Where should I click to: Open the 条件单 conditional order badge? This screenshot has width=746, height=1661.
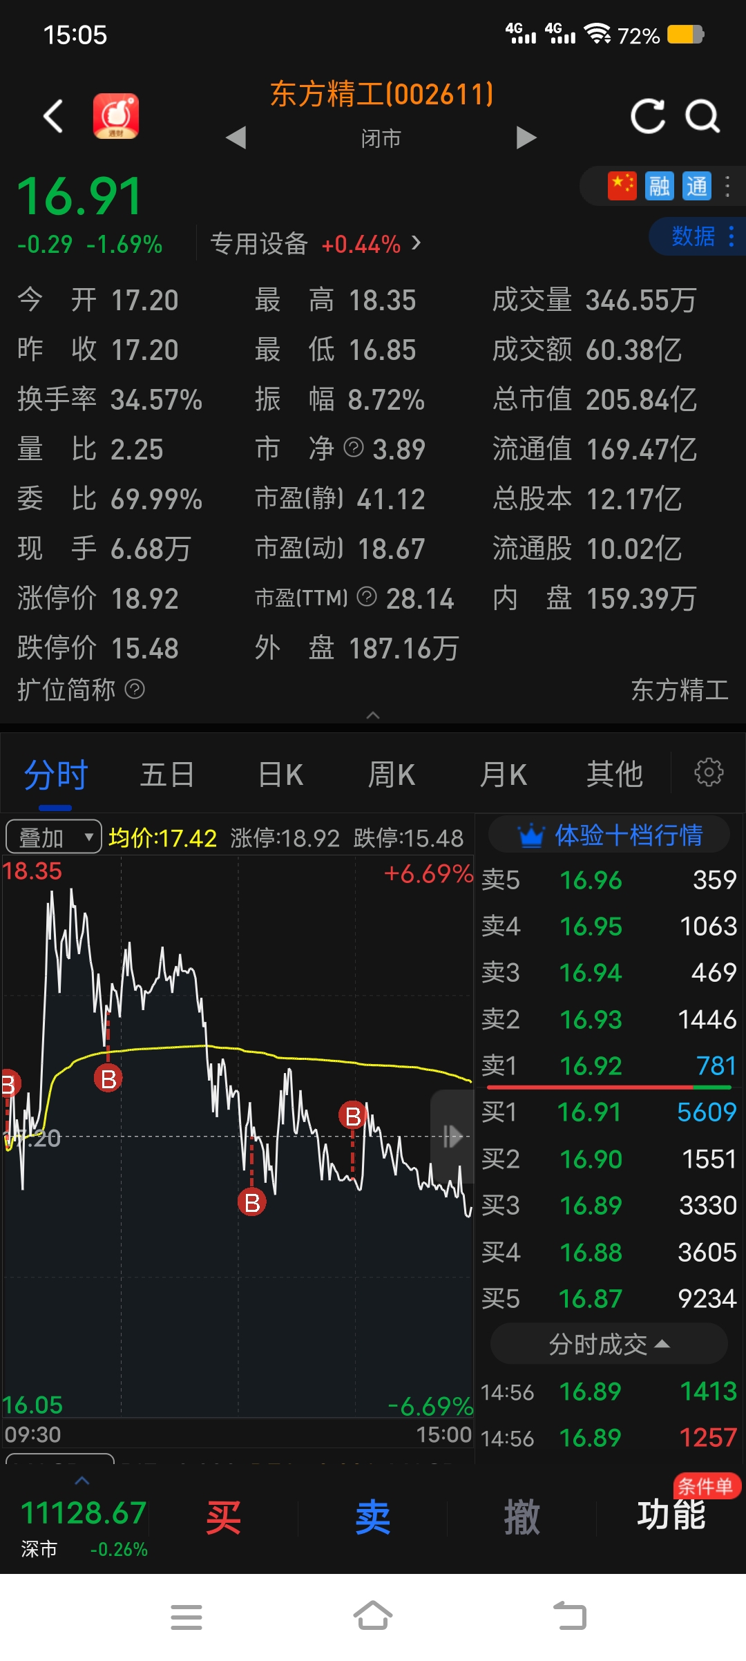707,1486
